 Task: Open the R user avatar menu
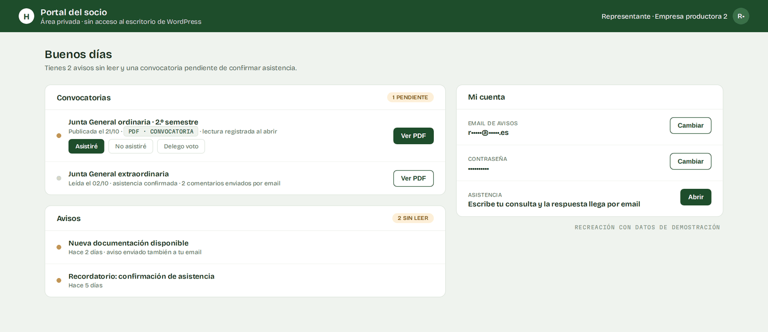pyautogui.click(x=741, y=16)
